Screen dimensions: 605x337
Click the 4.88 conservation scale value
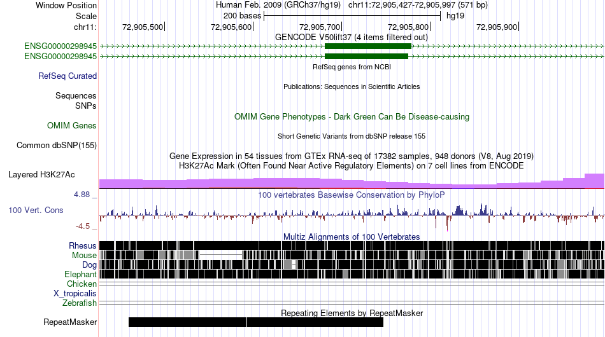(x=82, y=195)
